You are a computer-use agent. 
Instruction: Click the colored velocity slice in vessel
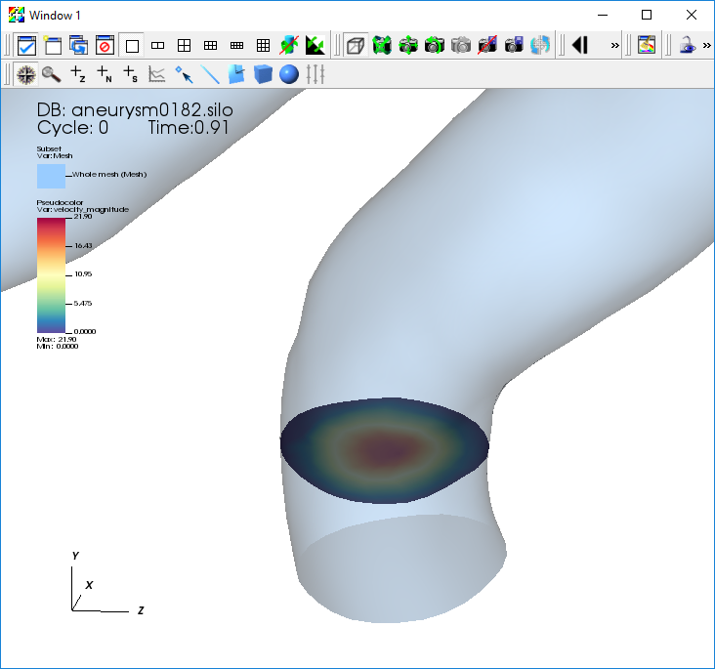(x=385, y=450)
